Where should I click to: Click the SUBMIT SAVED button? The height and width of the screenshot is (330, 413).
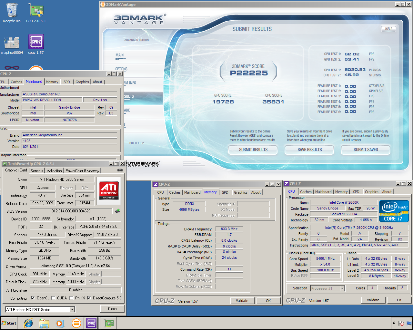coord(366,150)
